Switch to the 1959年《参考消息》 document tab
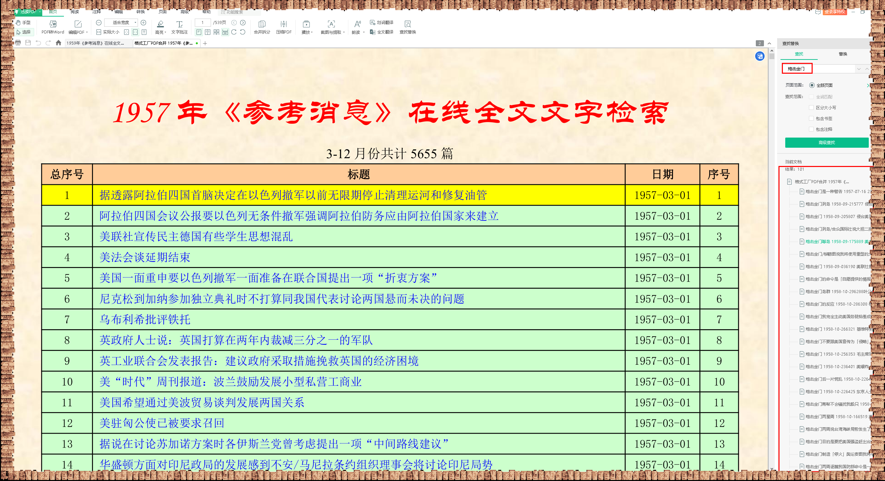This screenshot has height=481, width=885. (95, 43)
